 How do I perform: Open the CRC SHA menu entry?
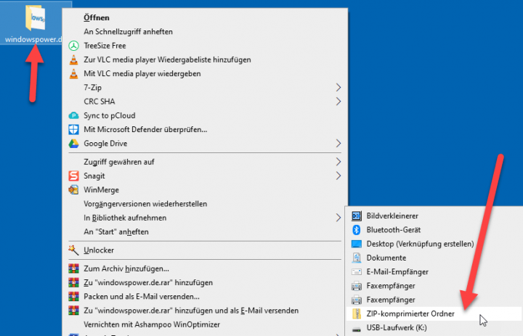[x=205, y=102]
